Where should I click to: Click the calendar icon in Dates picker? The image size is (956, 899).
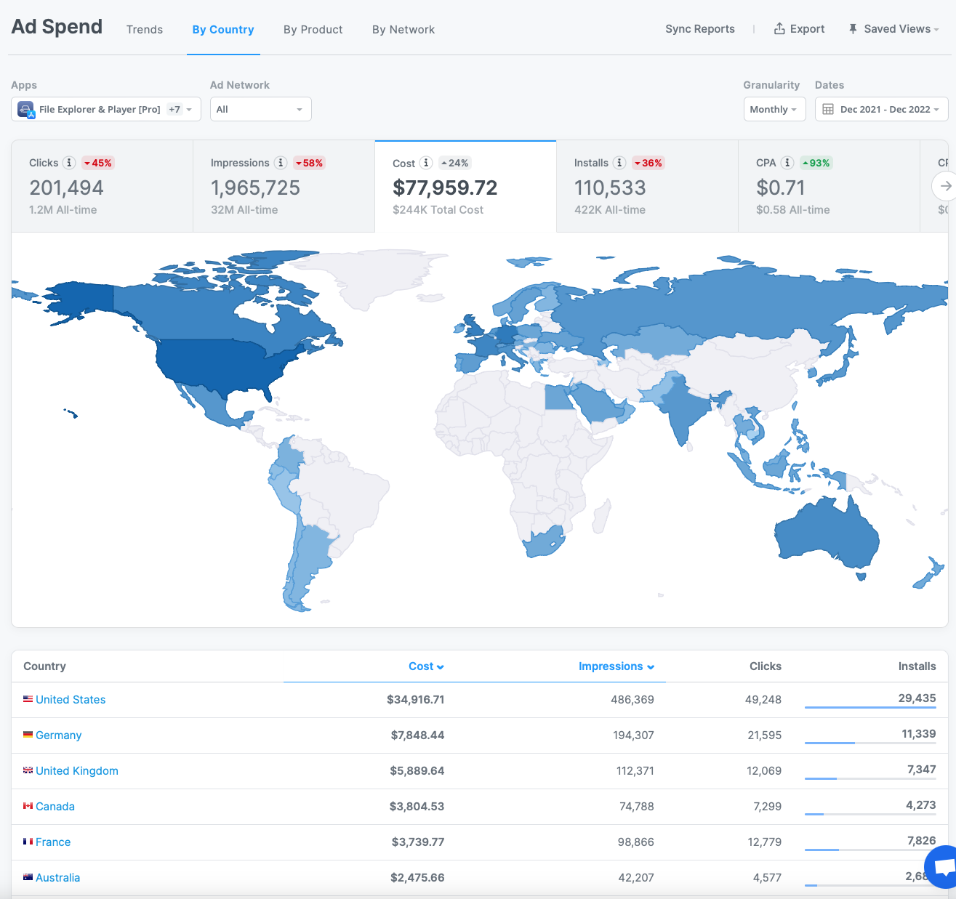[828, 109]
